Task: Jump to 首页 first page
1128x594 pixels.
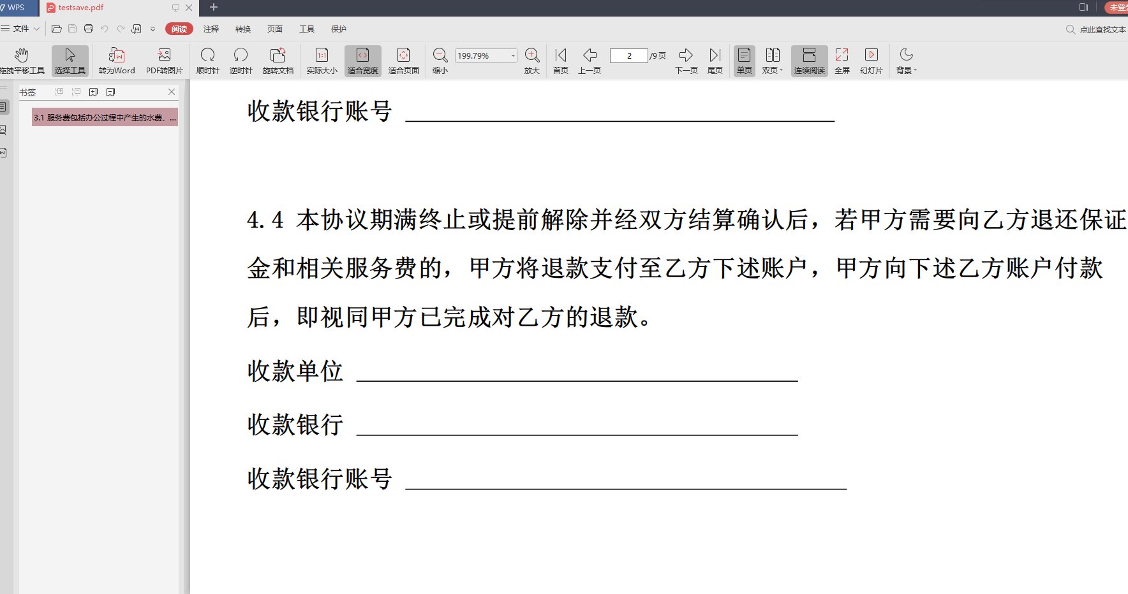Action: pos(561,61)
